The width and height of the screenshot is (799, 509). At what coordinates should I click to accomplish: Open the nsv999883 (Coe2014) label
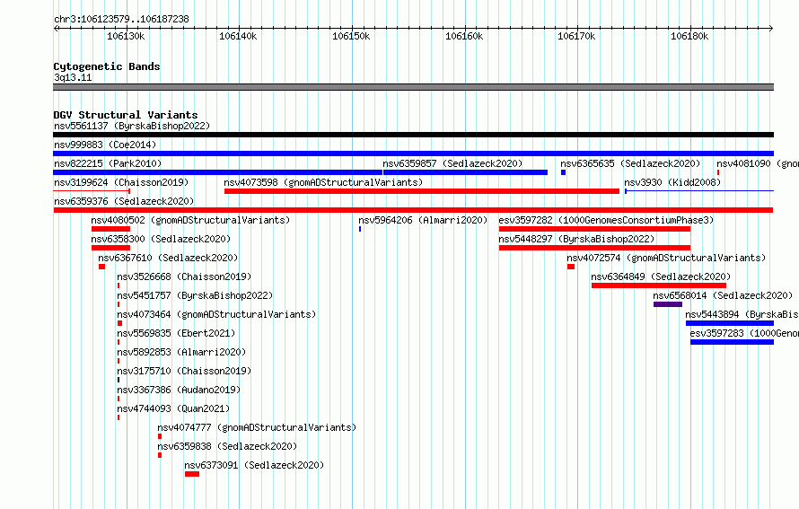(x=105, y=145)
